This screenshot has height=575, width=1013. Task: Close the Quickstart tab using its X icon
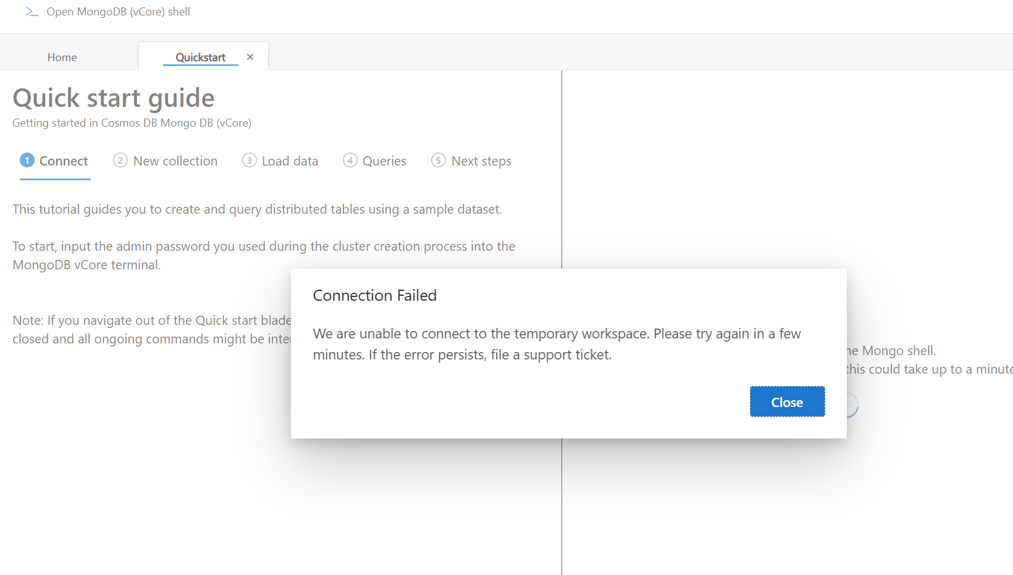[250, 56]
